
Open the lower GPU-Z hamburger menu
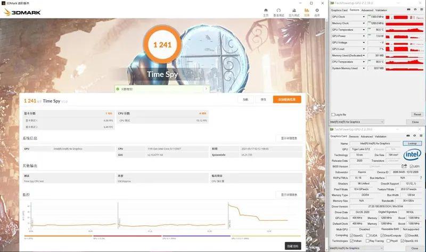(x=421, y=136)
